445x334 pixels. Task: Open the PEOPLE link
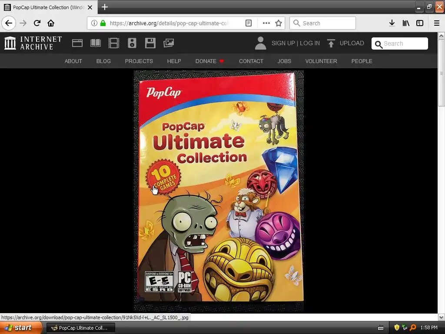point(362,61)
